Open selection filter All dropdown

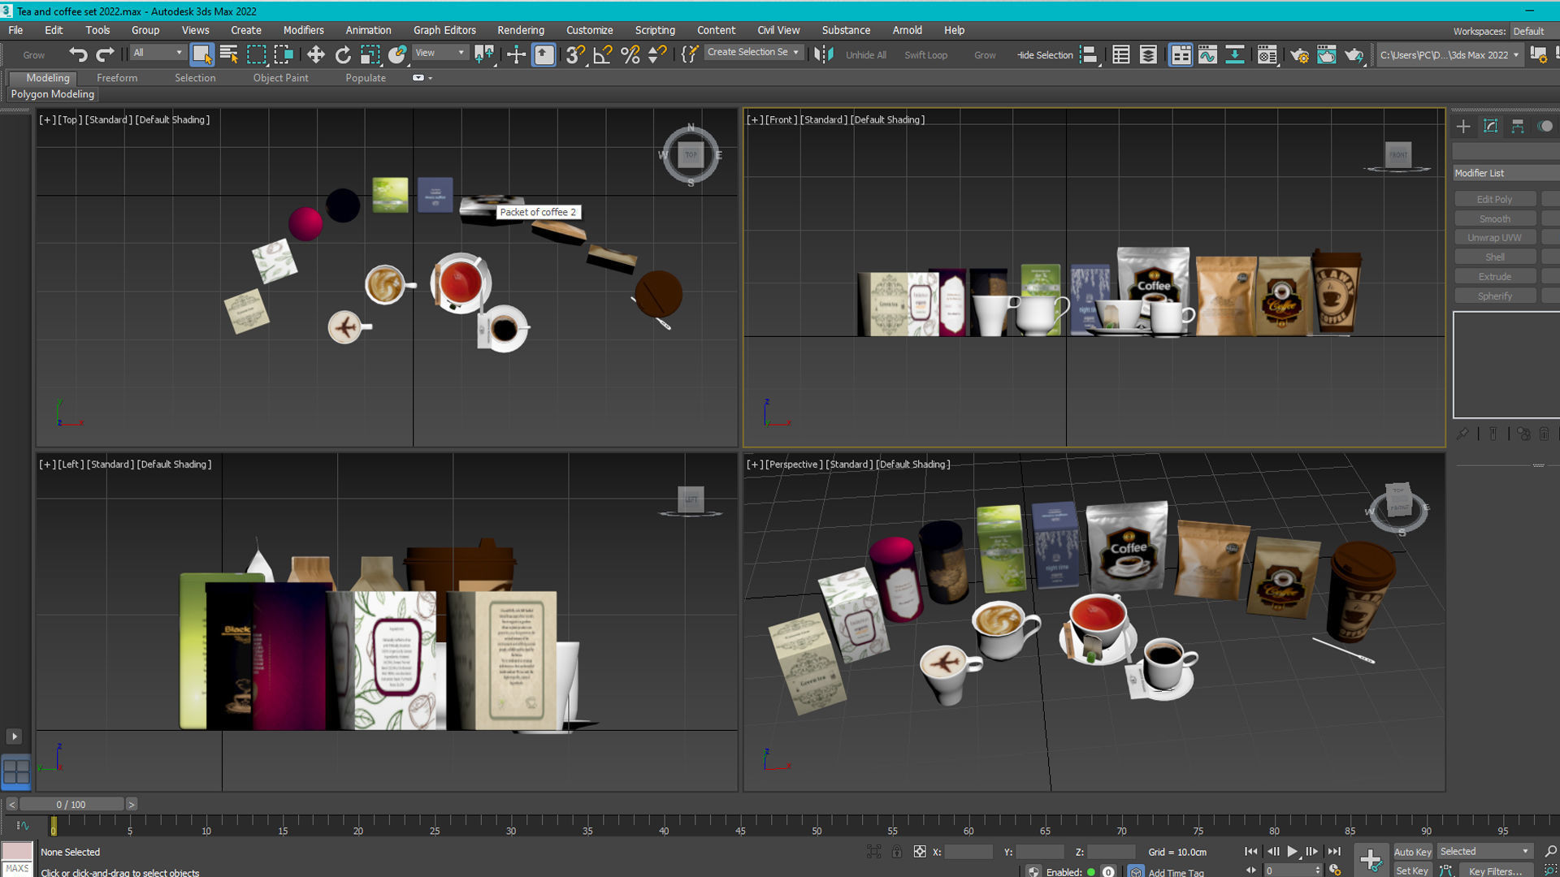(157, 53)
